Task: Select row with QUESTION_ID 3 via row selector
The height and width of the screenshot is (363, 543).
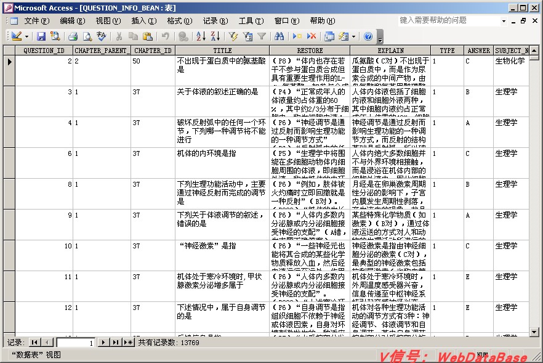Action: pyautogui.click(x=9, y=101)
